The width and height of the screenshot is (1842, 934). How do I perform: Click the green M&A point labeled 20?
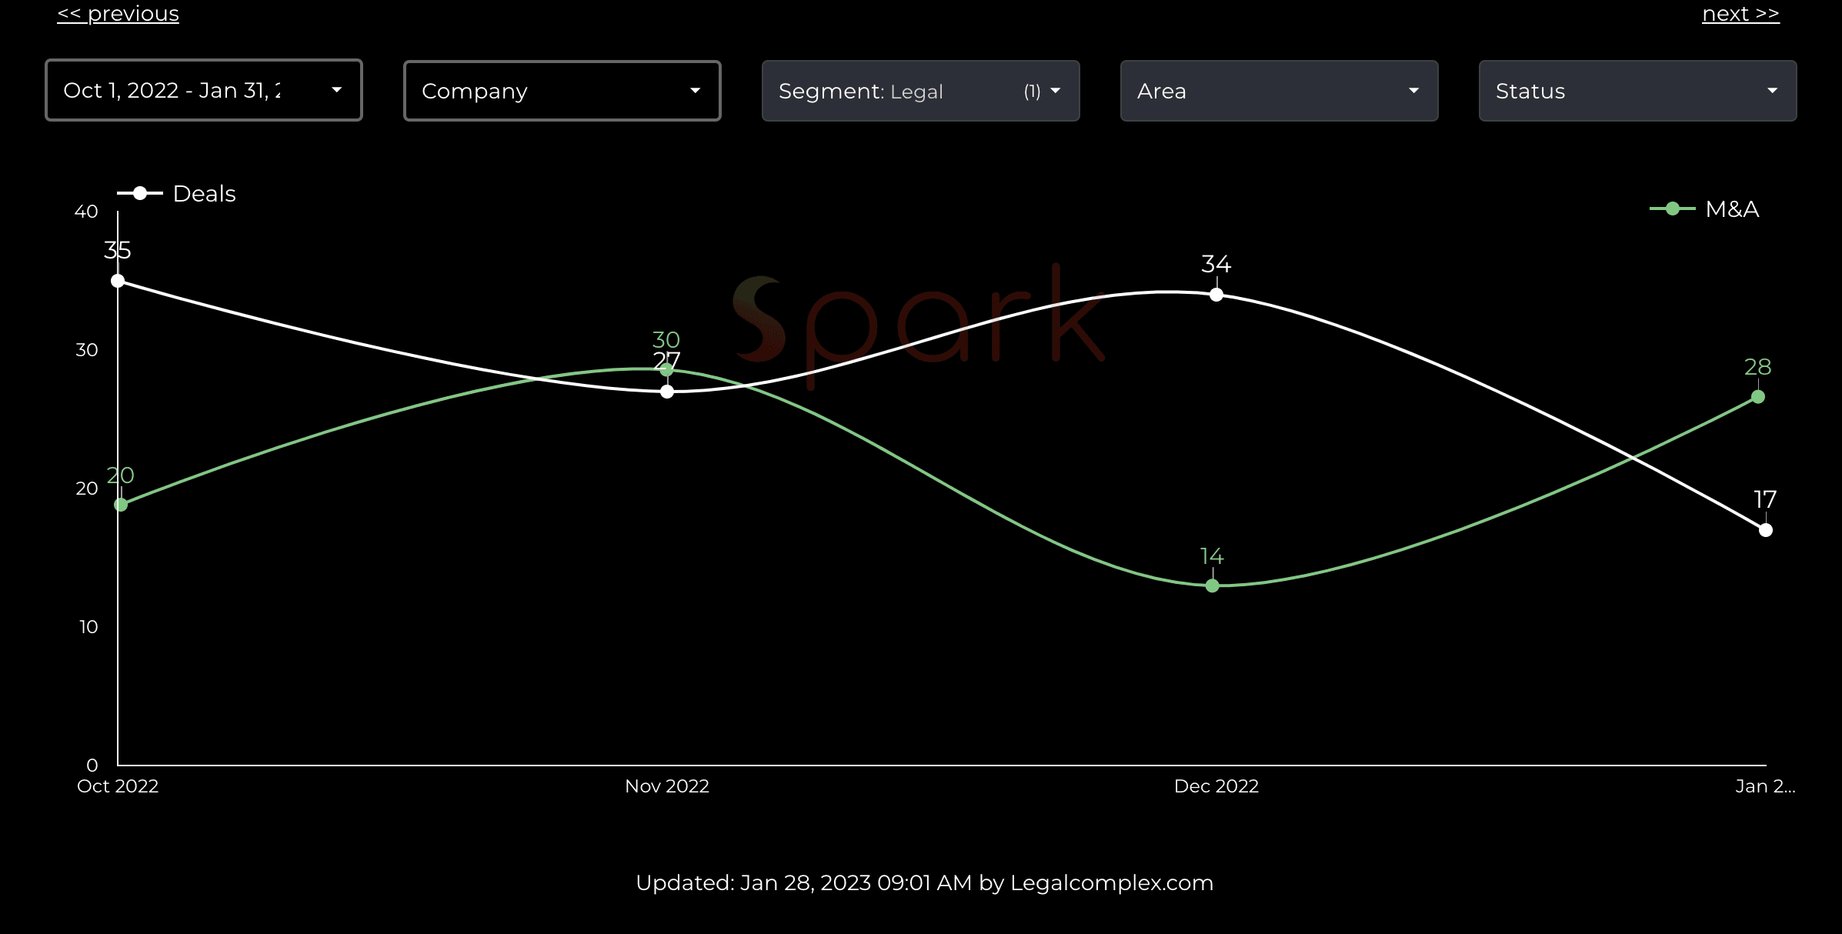(x=121, y=505)
